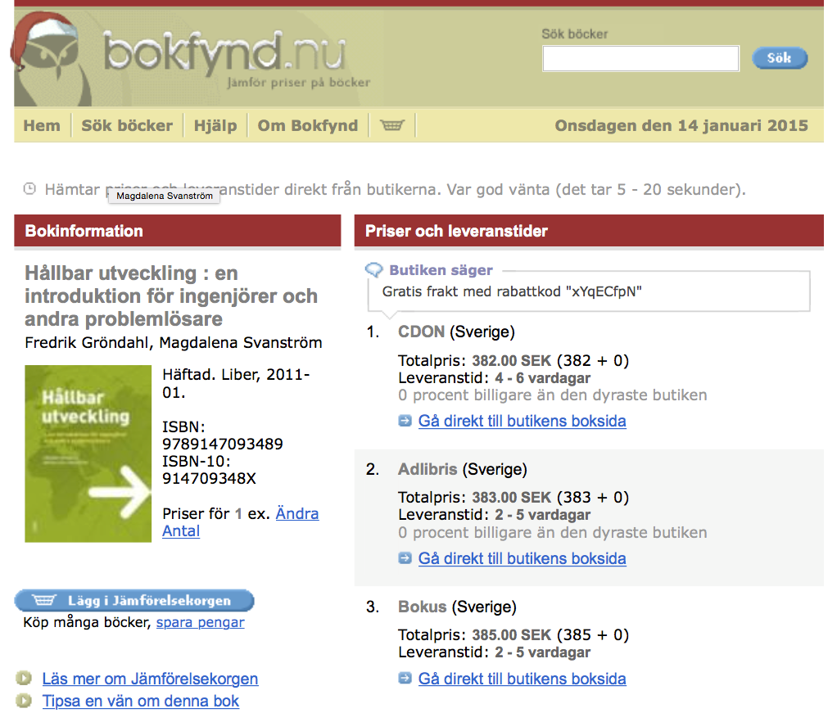837x713 pixels.
Task: Click the Häftad. Liber, 2011-01. text
Action: [x=236, y=383]
